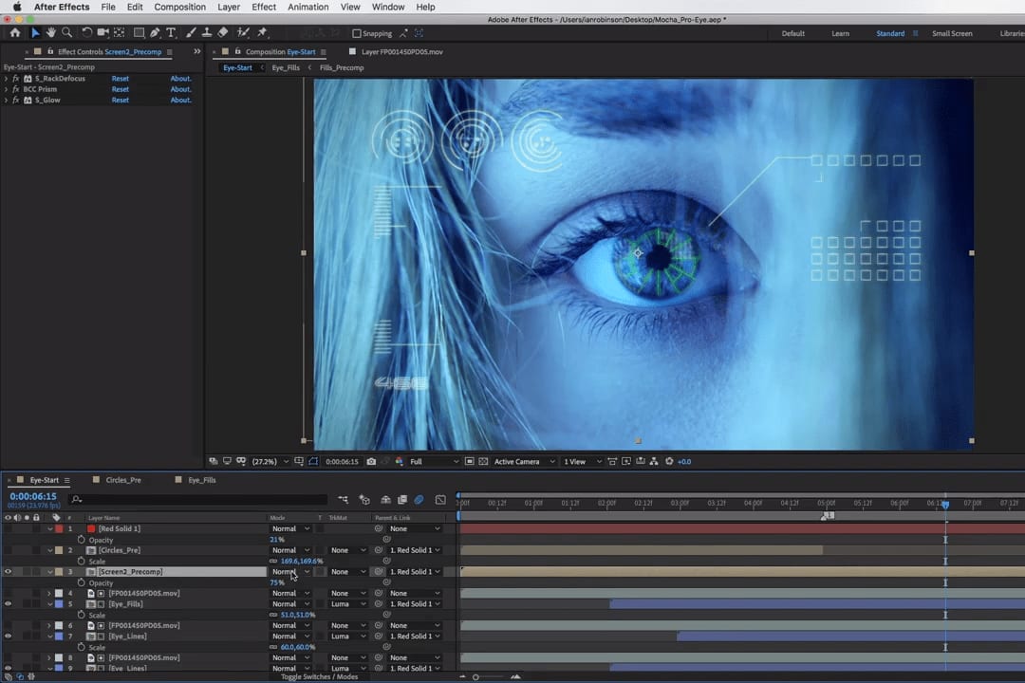Toggle visibility of the Eye_Fills layer
This screenshot has height=683, width=1025.
(x=8, y=604)
